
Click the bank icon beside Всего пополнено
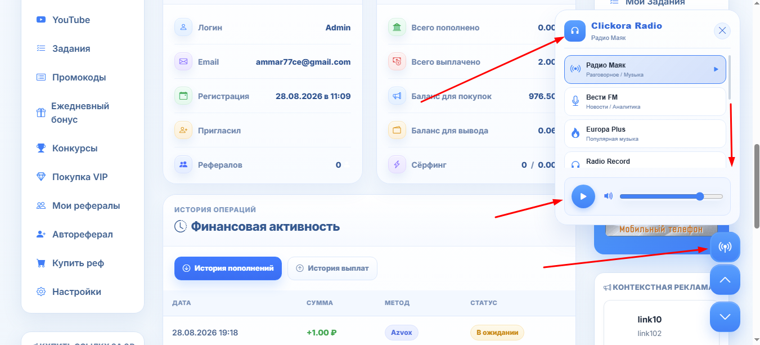tap(397, 27)
